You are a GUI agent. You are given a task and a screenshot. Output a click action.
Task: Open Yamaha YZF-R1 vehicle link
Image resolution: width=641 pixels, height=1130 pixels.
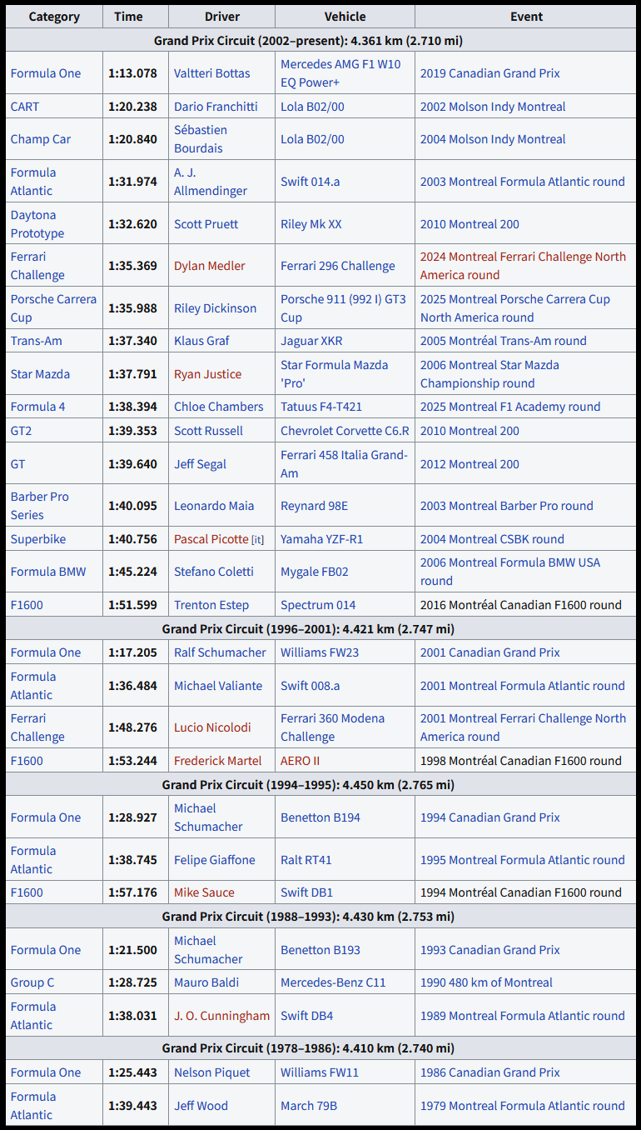(321, 539)
